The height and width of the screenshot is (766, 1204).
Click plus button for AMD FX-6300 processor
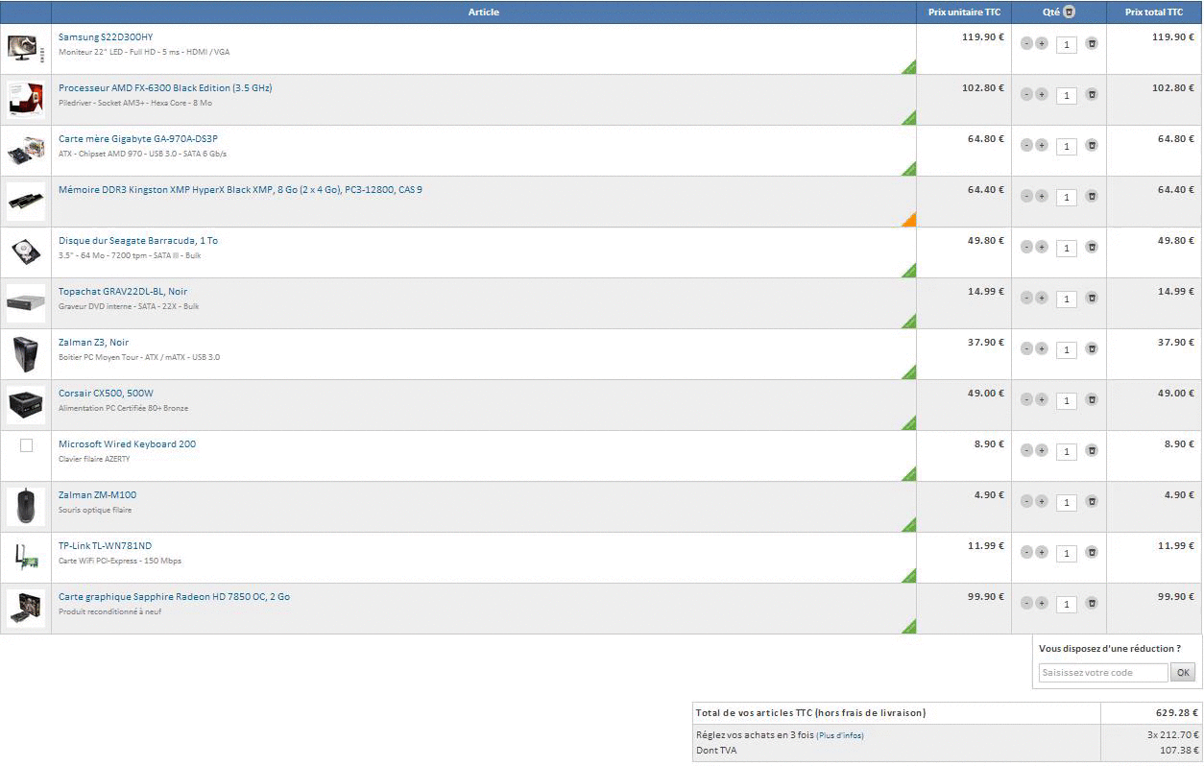1042,94
